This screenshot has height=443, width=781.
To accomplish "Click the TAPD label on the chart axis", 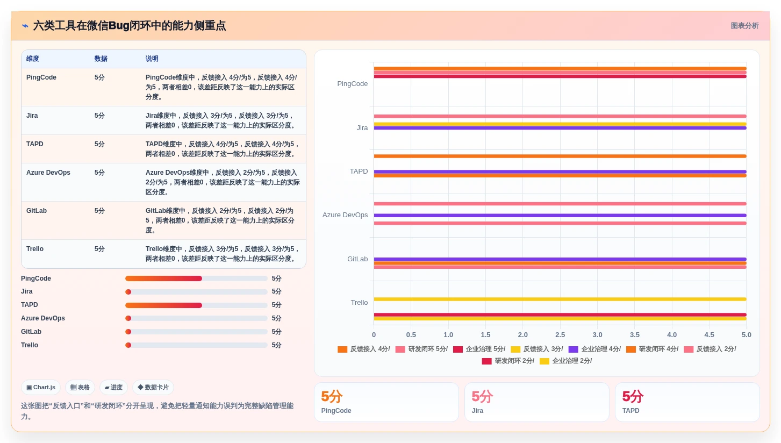I will click(x=359, y=172).
